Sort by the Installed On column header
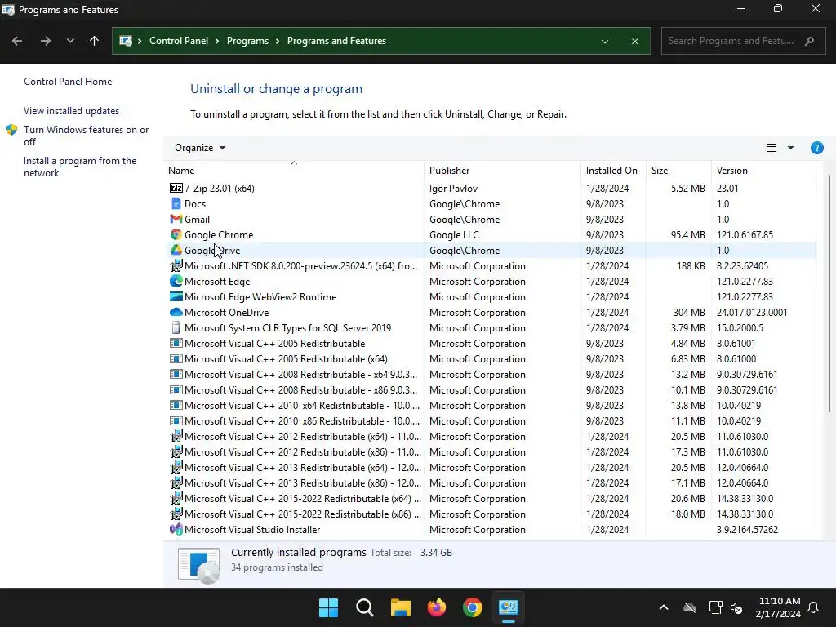The image size is (836, 627). tap(613, 171)
